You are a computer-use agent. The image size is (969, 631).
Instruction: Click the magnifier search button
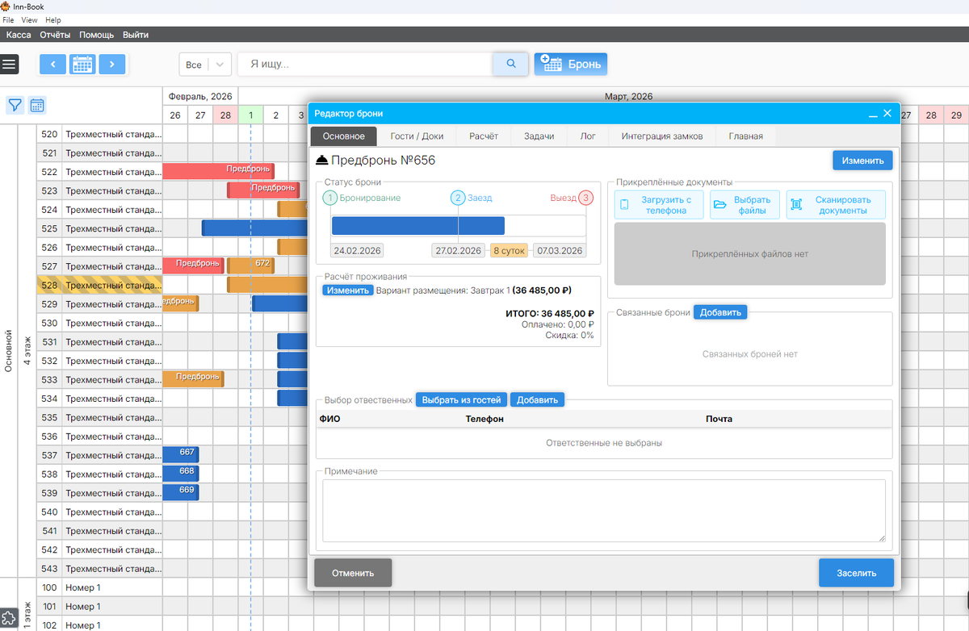point(510,64)
